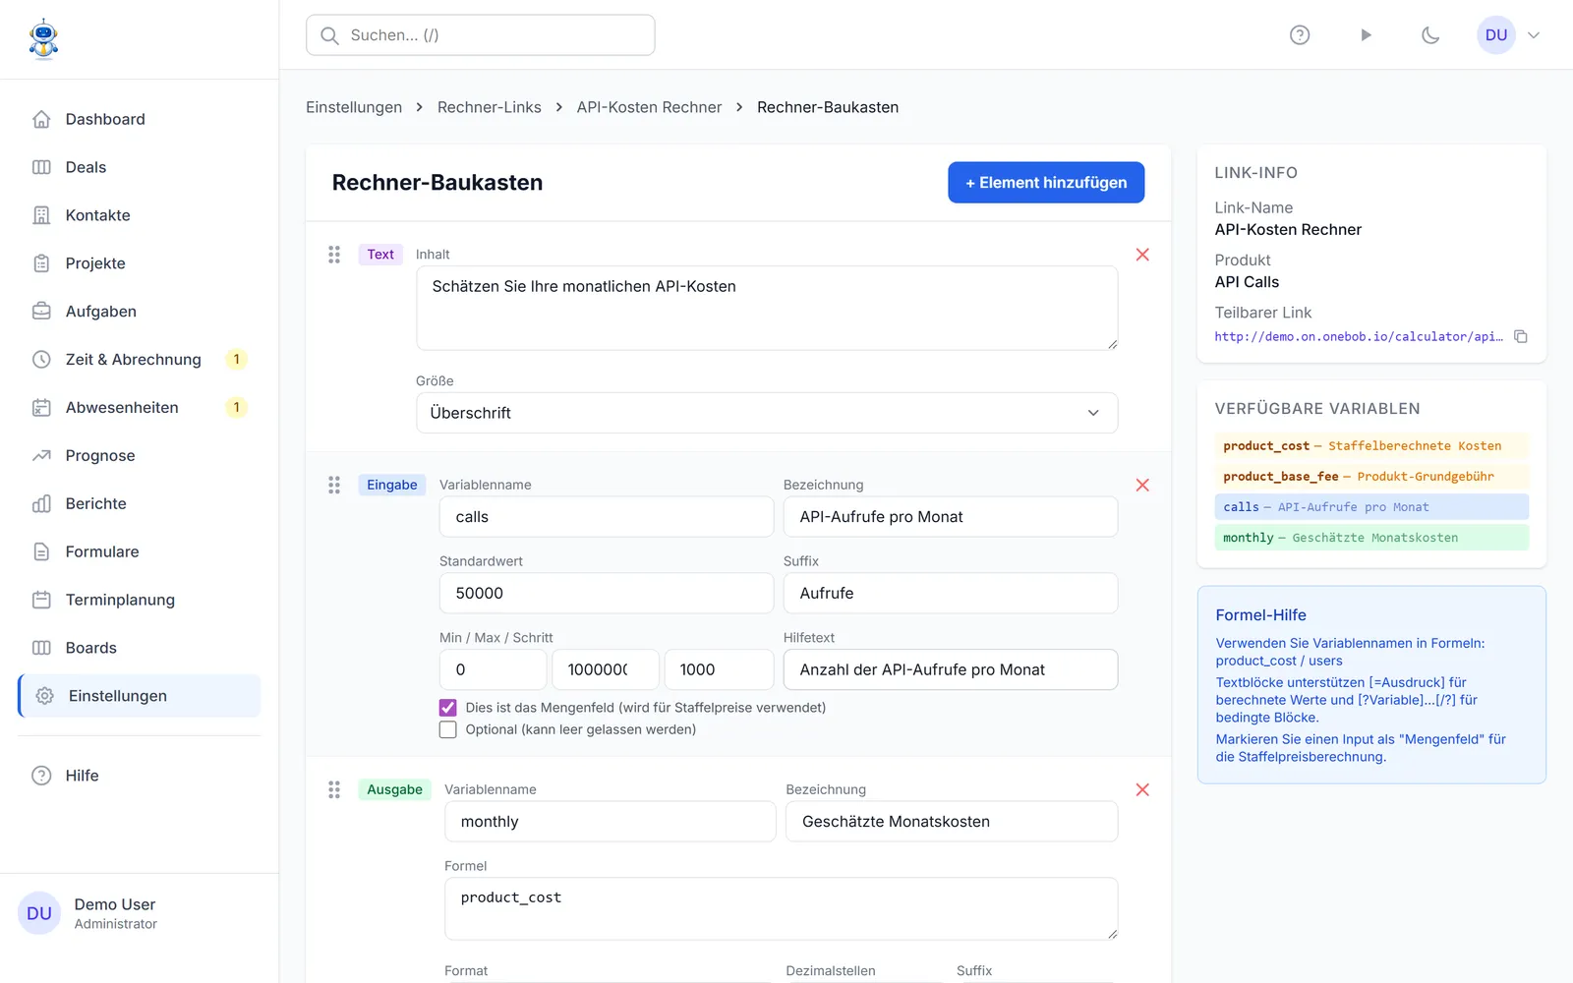1573x983 pixels.
Task: Click the Inhalt text area
Action: (x=767, y=308)
